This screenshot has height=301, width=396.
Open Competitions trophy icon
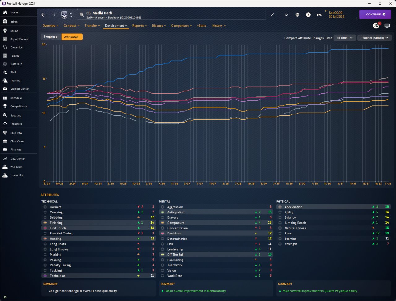(5, 106)
